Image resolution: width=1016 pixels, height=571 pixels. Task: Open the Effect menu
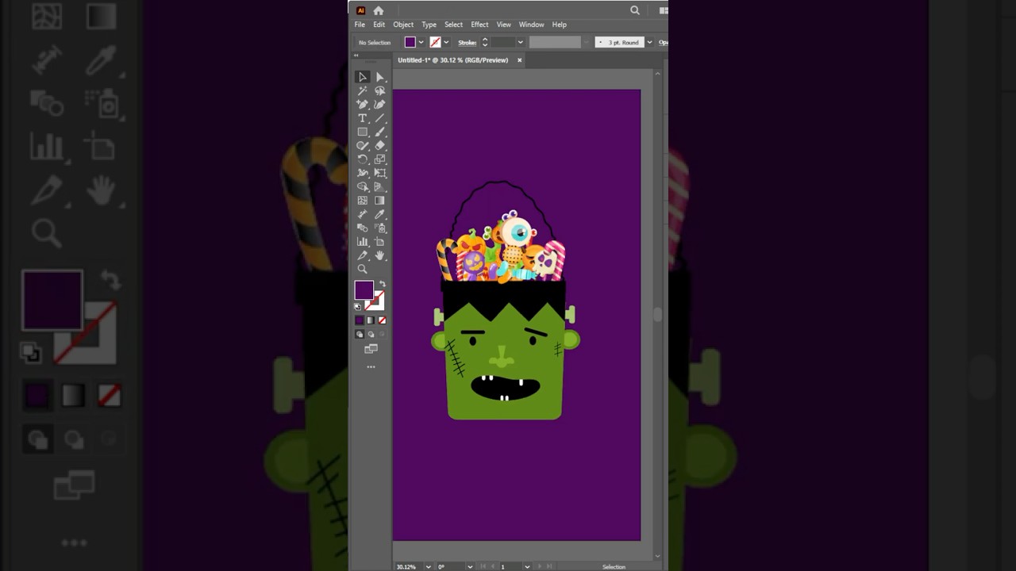pos(479,25)
